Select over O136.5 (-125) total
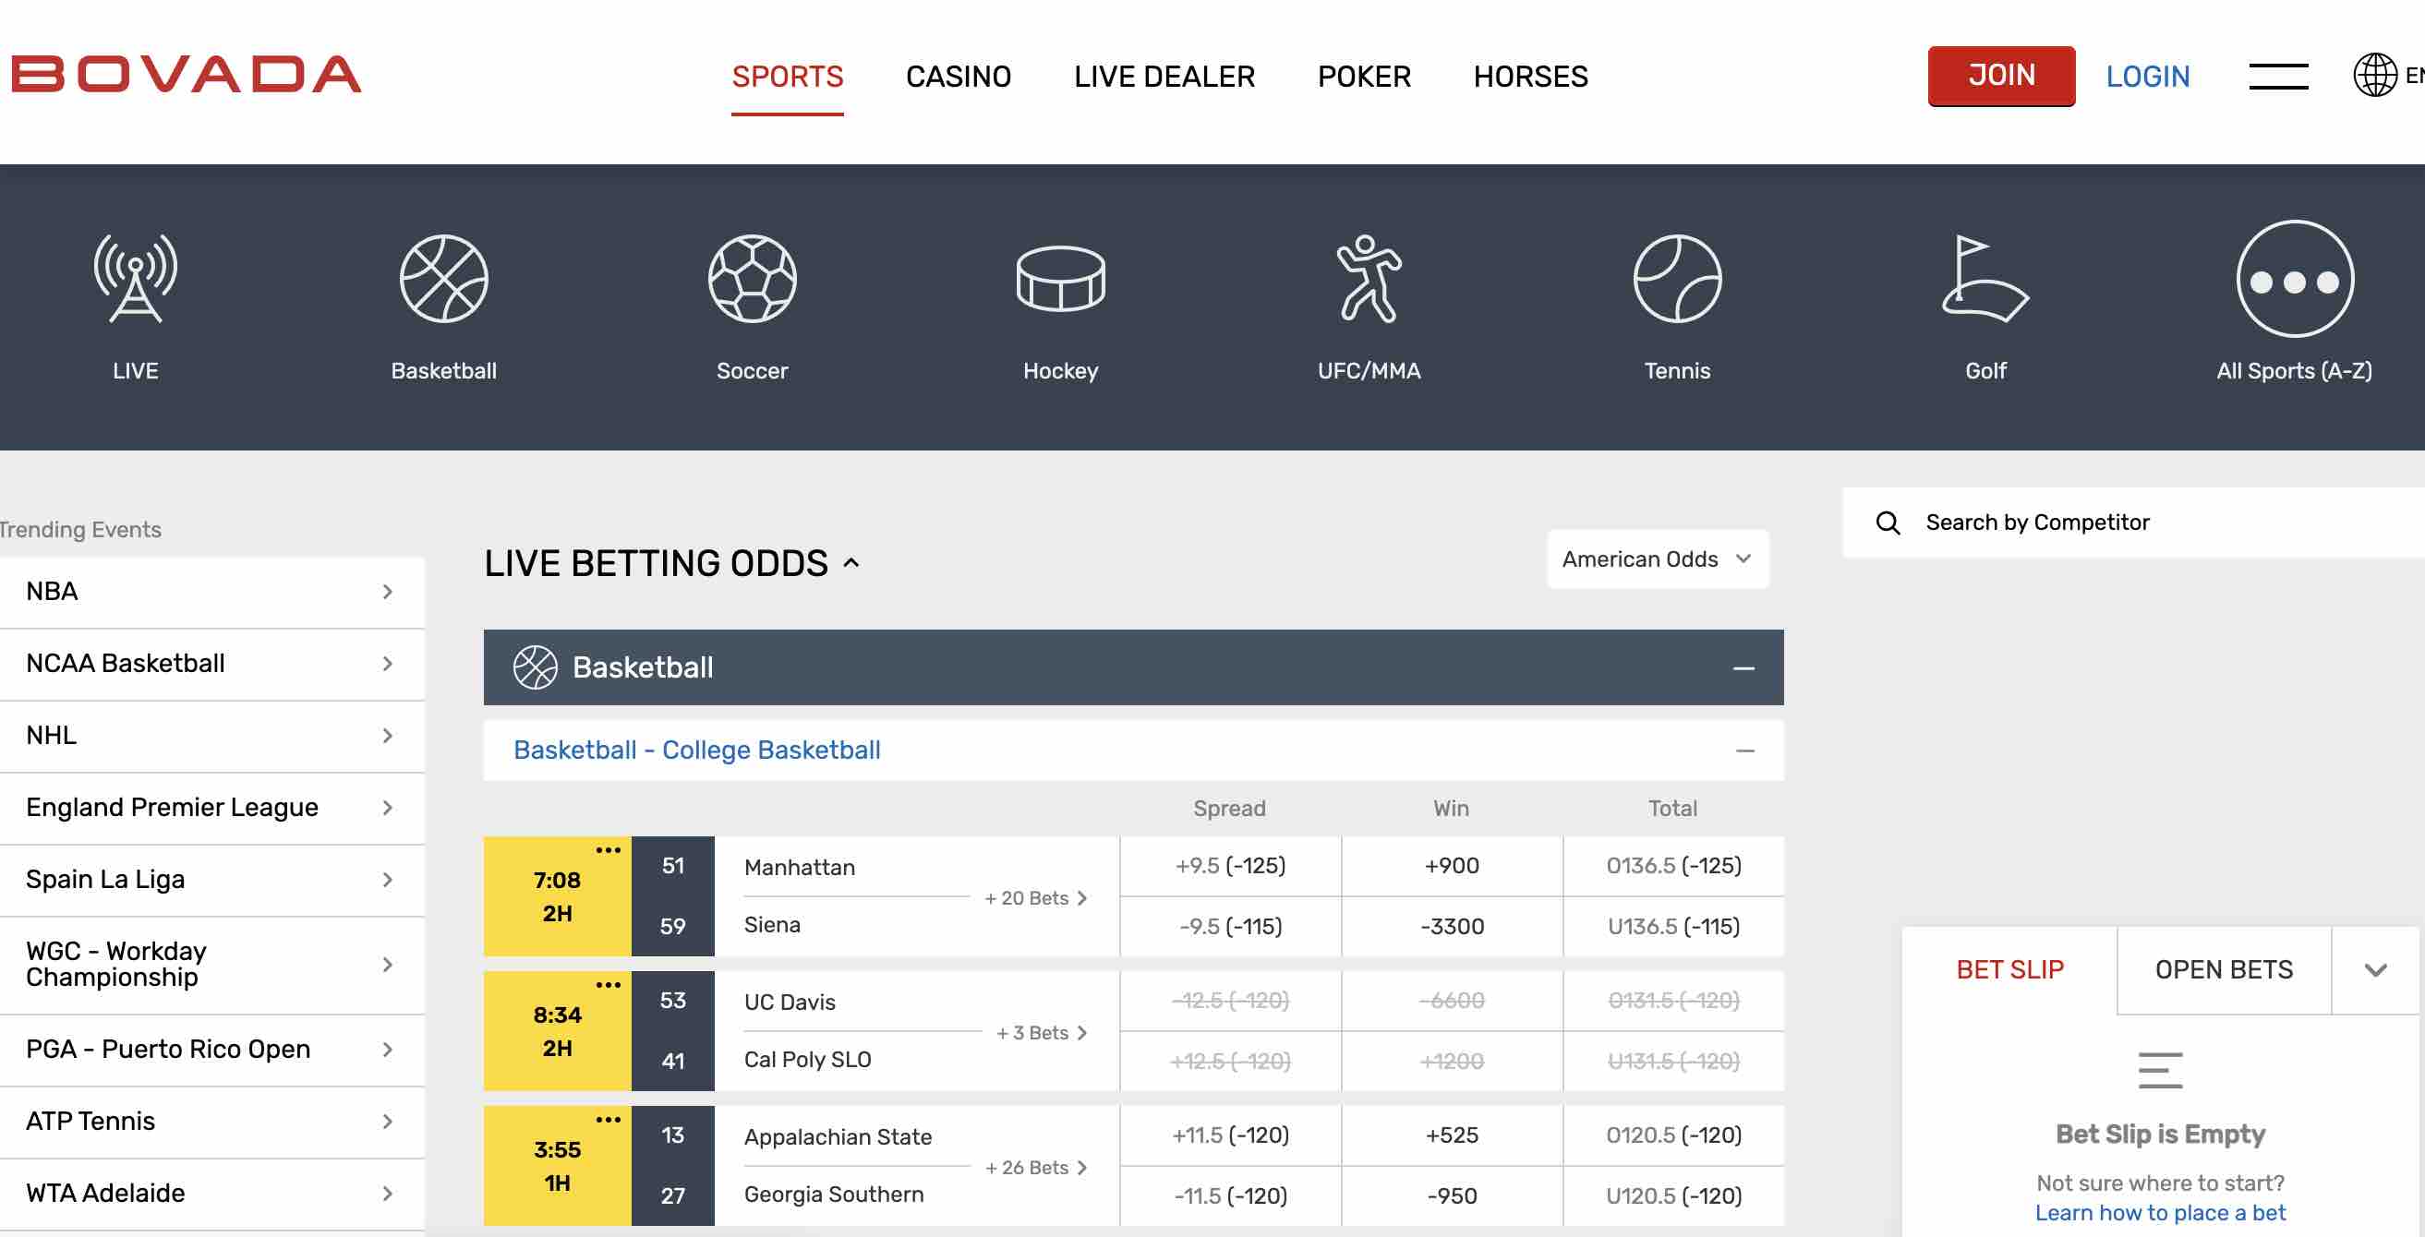2425x1237 pixels. 1674,866
